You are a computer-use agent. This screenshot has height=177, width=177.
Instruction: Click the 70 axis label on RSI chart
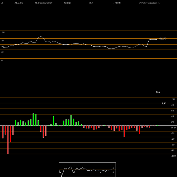coord(2,41)
